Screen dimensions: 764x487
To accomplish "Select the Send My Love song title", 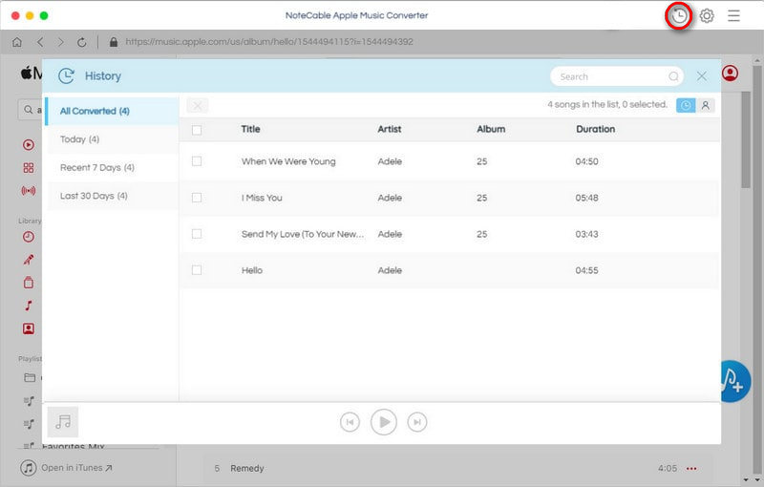I will pos(303,234).
